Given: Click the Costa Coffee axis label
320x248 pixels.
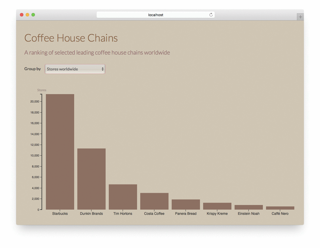Looking at the screenshot, I should click(x=154, y=214).
